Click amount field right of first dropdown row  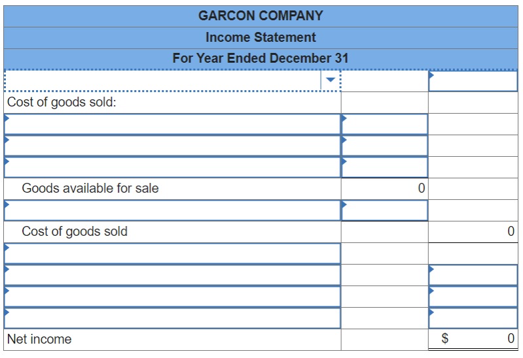(473, 81)
